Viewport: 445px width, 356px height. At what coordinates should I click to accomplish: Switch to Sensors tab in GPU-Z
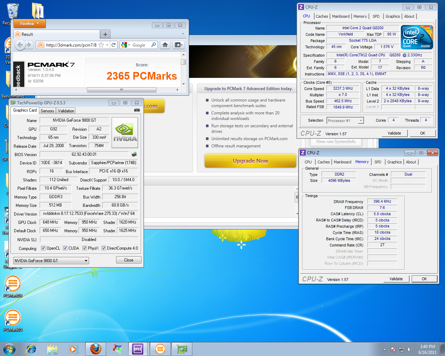47,111
